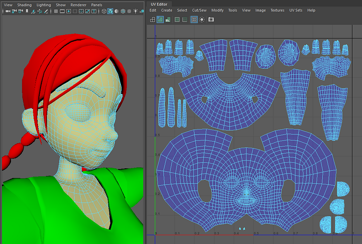This screenshot has width=362, height=244.
Task: Click the Use All Lights bulb icon
Action: click(x=136, y=11)
